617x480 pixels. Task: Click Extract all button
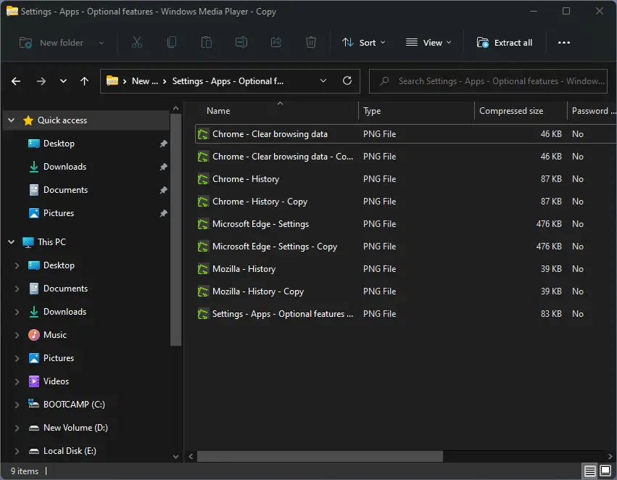[505, 43]
